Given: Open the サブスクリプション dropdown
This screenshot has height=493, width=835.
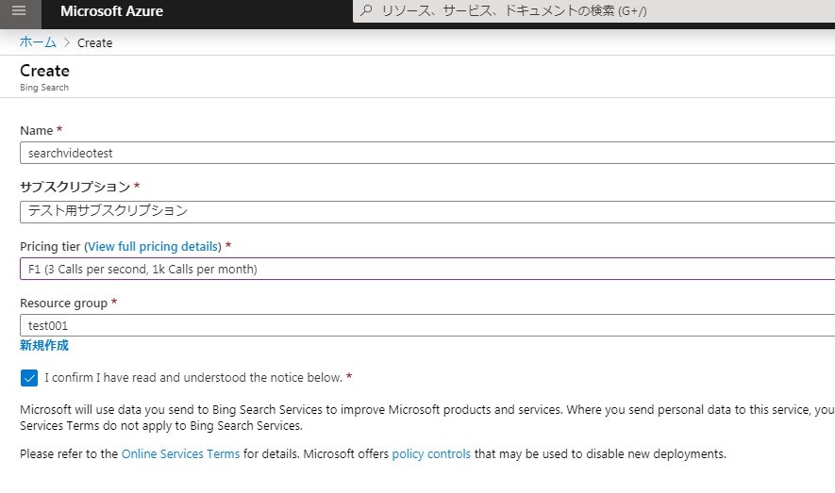Looking at the screenshot, I should (427, 212).
